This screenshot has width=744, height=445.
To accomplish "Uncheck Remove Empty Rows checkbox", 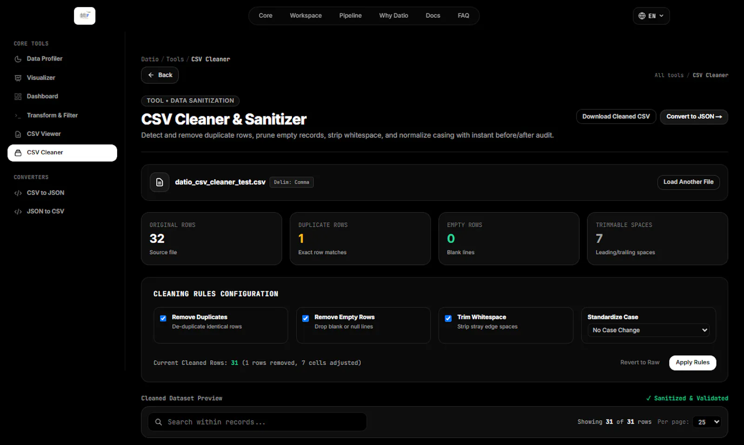I will tap(306, 318).
